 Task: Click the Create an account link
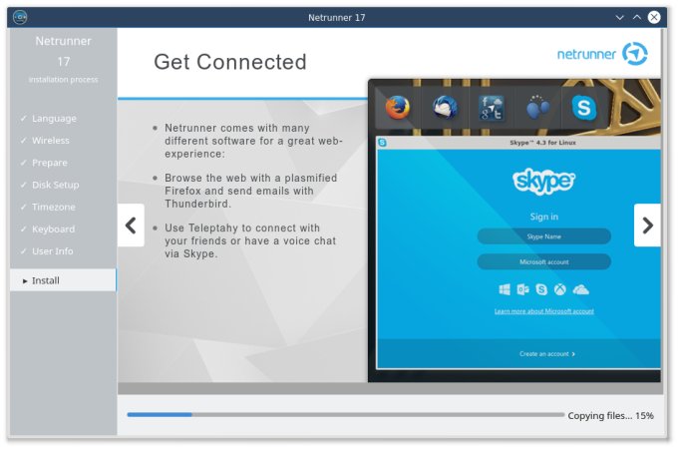547,354
